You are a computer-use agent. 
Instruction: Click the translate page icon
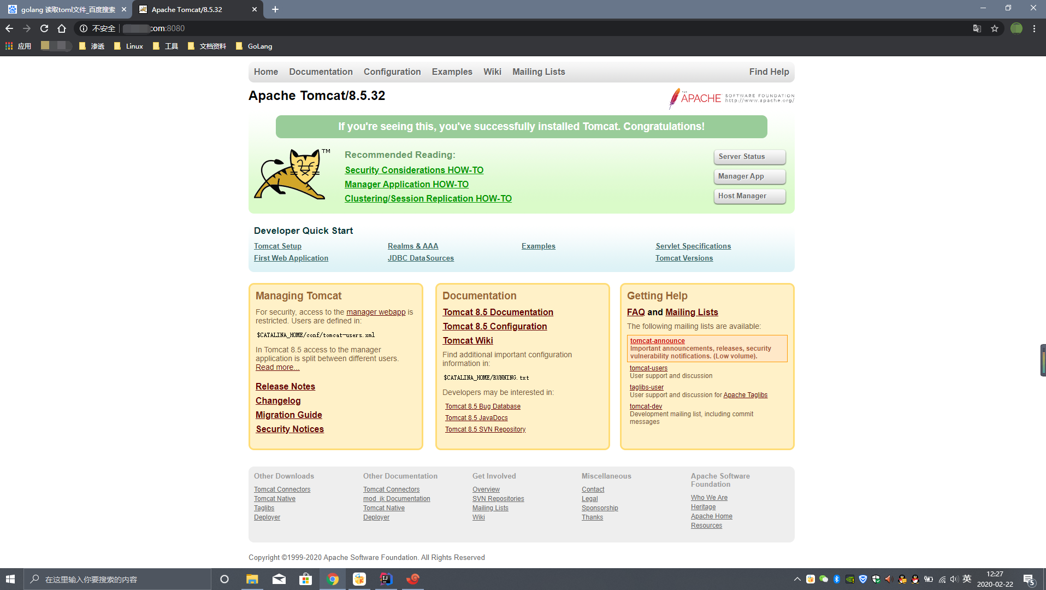[977, 28]
